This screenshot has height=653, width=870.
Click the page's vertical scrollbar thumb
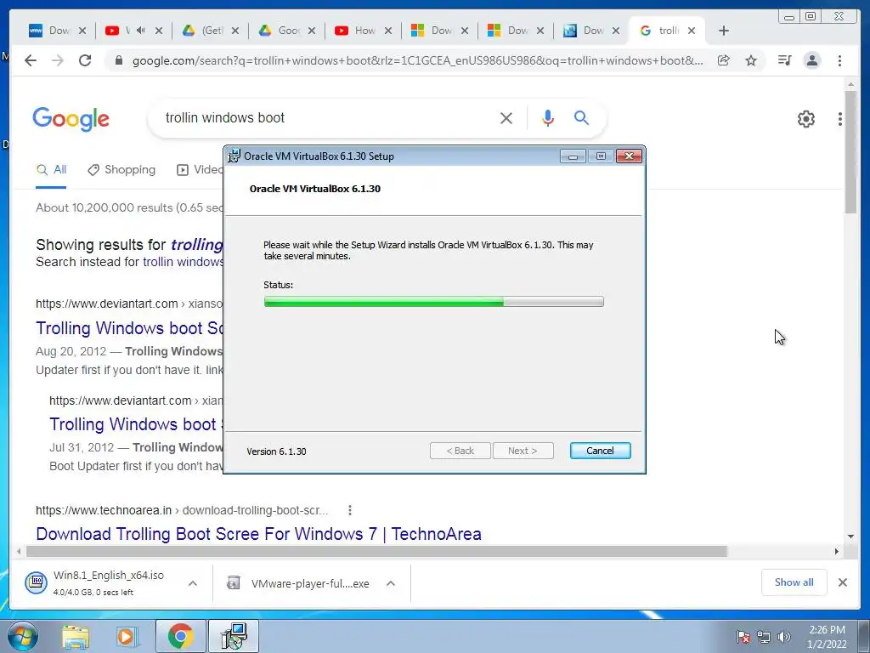point(850,151)
